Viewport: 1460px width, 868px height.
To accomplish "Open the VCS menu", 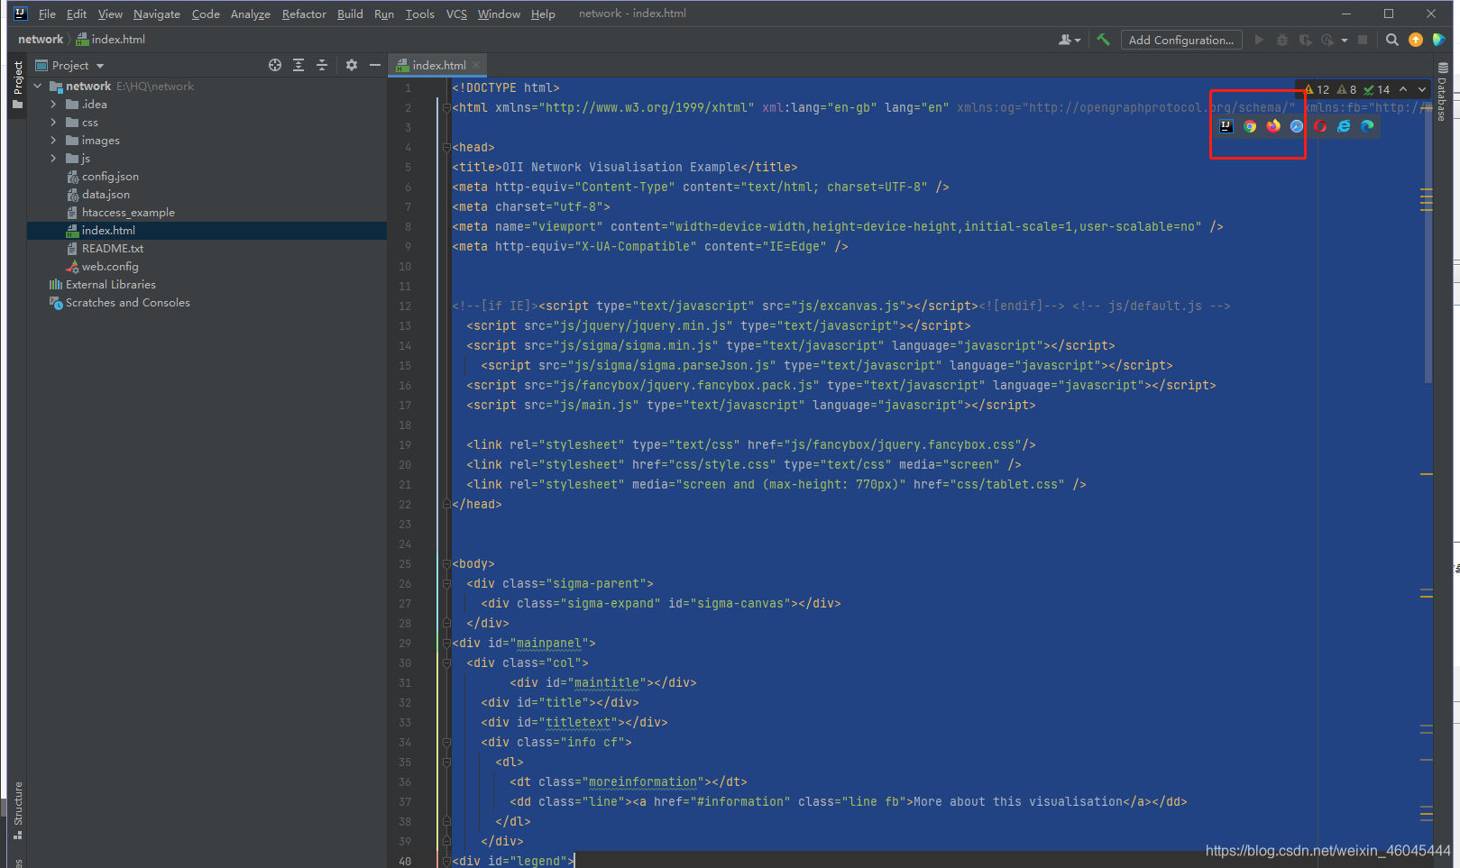I will click(x=456, y=14).
